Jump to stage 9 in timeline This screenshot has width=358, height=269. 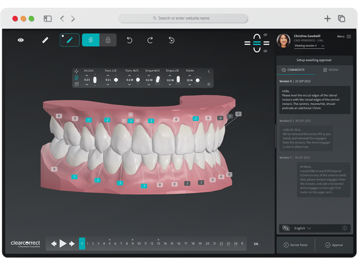tap(133, 243)
